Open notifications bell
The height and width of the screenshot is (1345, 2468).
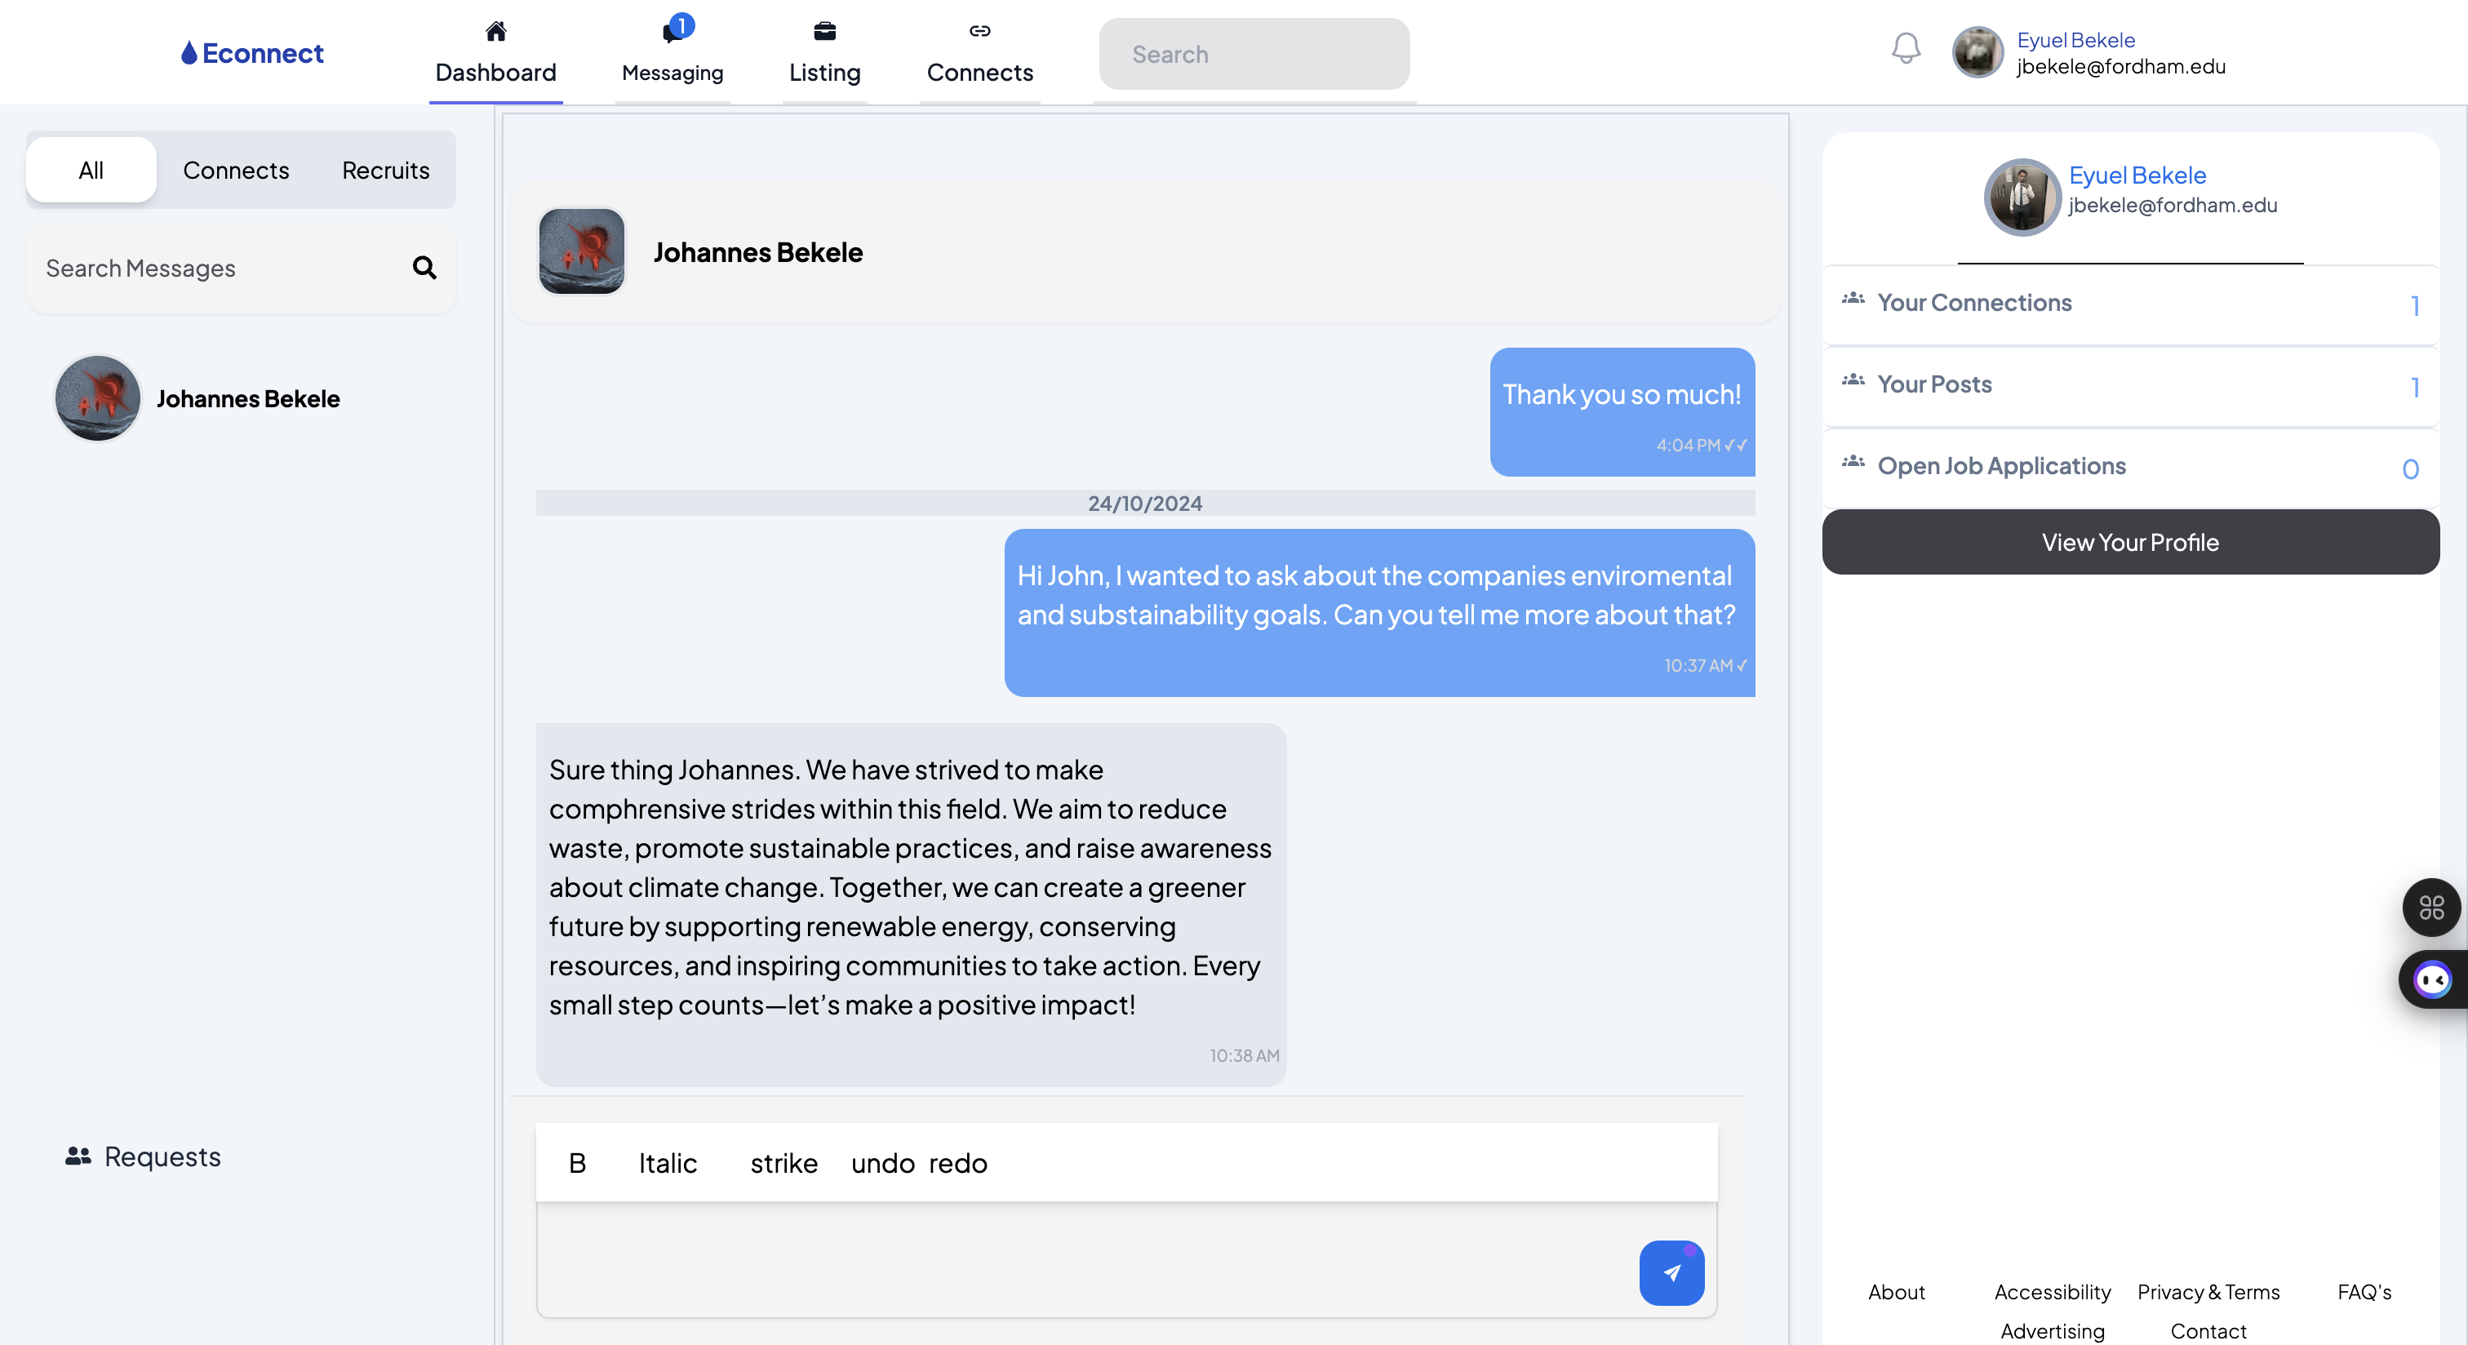pyautogui.click(x=1906, y=50)
